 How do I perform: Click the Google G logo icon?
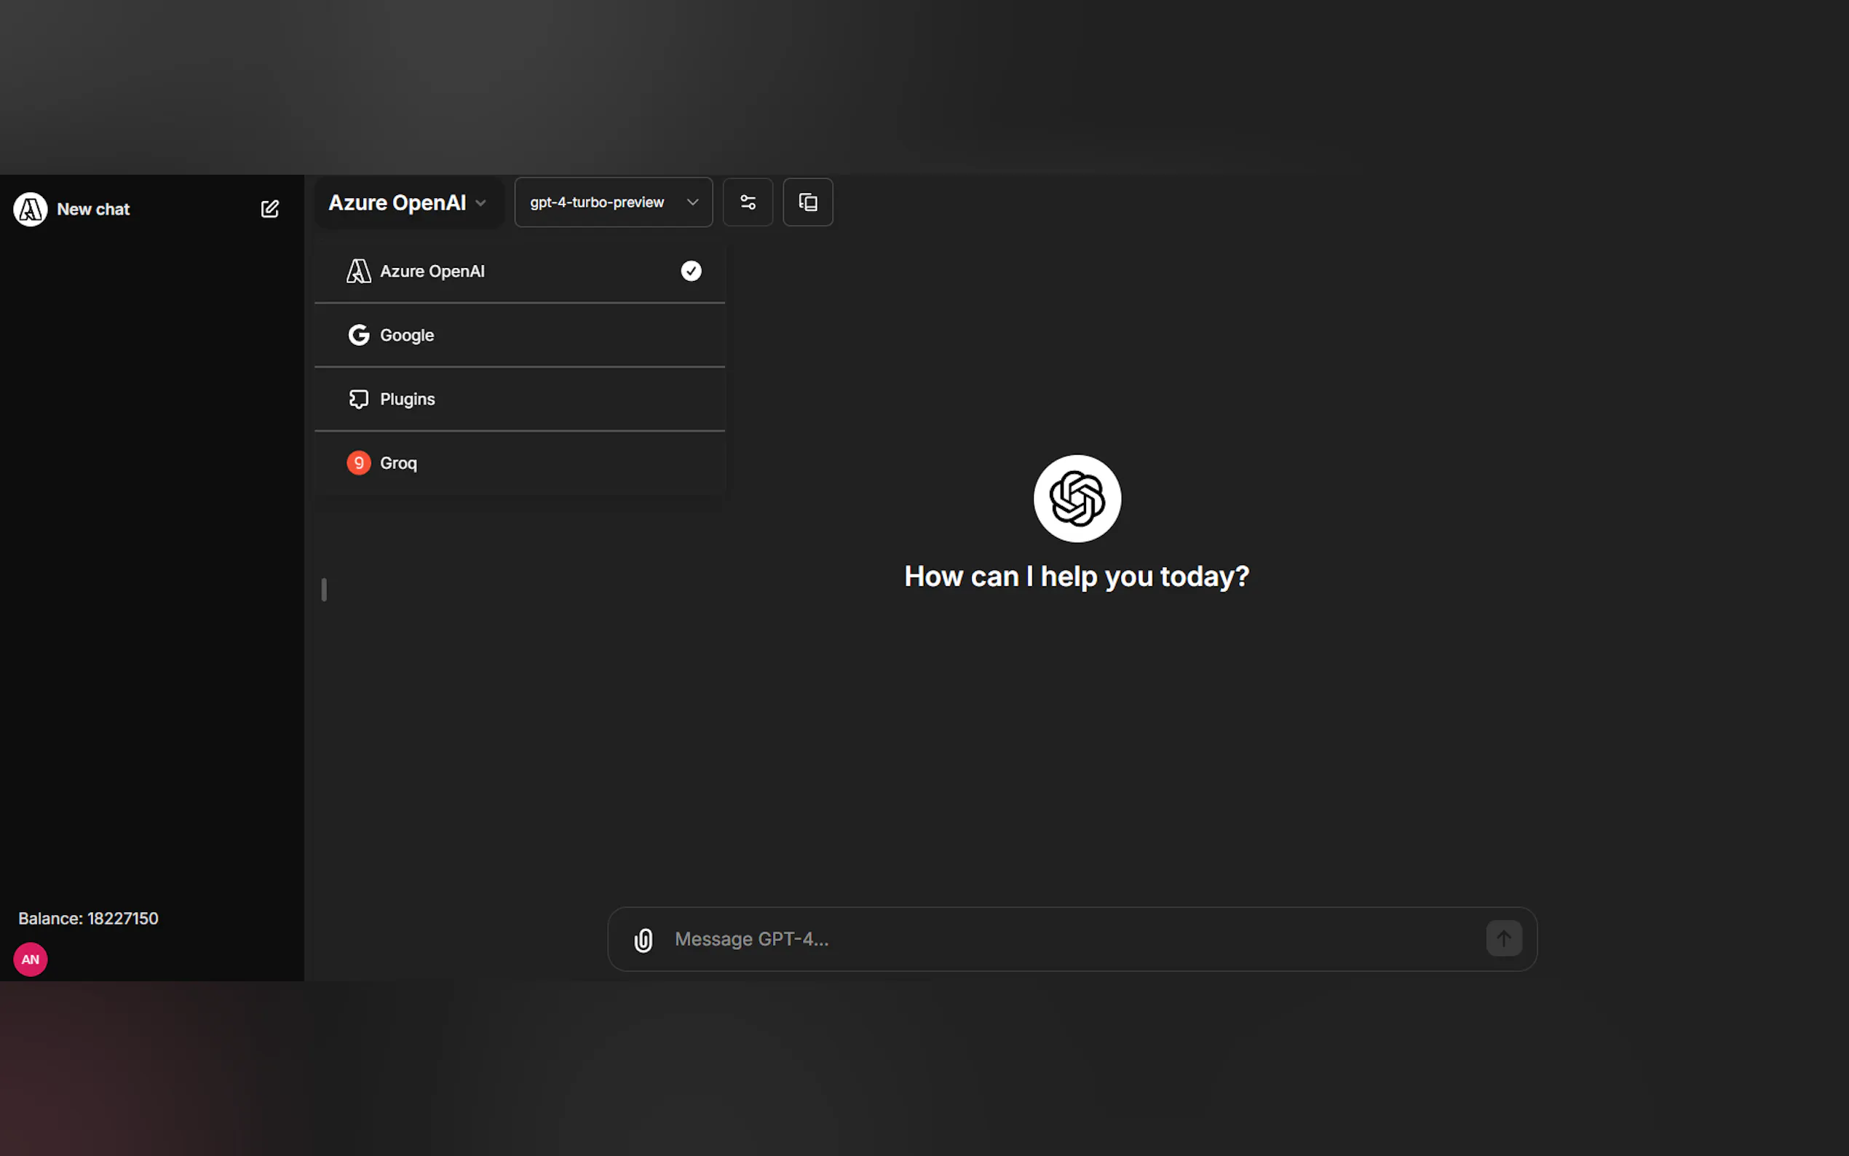point(358,335)
